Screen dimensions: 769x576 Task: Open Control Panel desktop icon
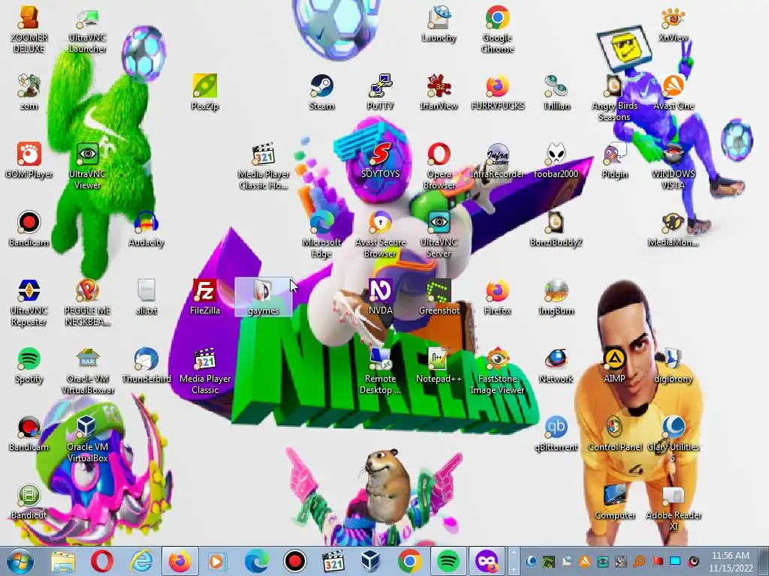click(614, 433)
